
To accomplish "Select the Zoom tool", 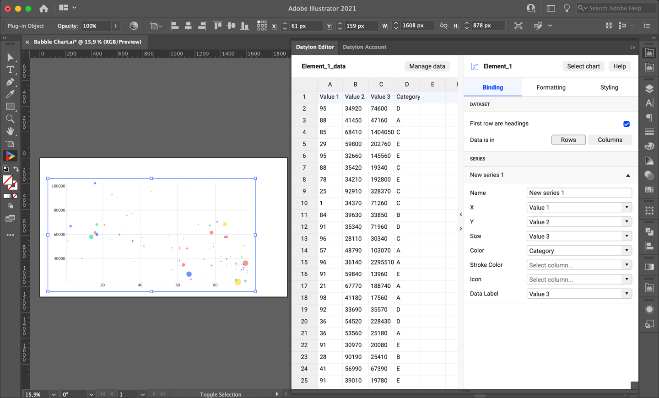I will click(x=10, y=118).
